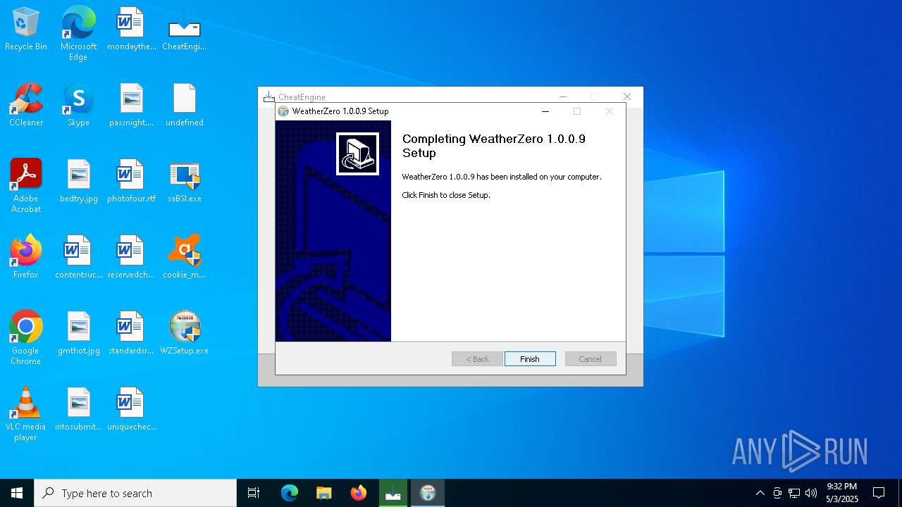Click the greyed-out Cancel button
The height and width of the screenshot is (507, 902).
(591, 359)
